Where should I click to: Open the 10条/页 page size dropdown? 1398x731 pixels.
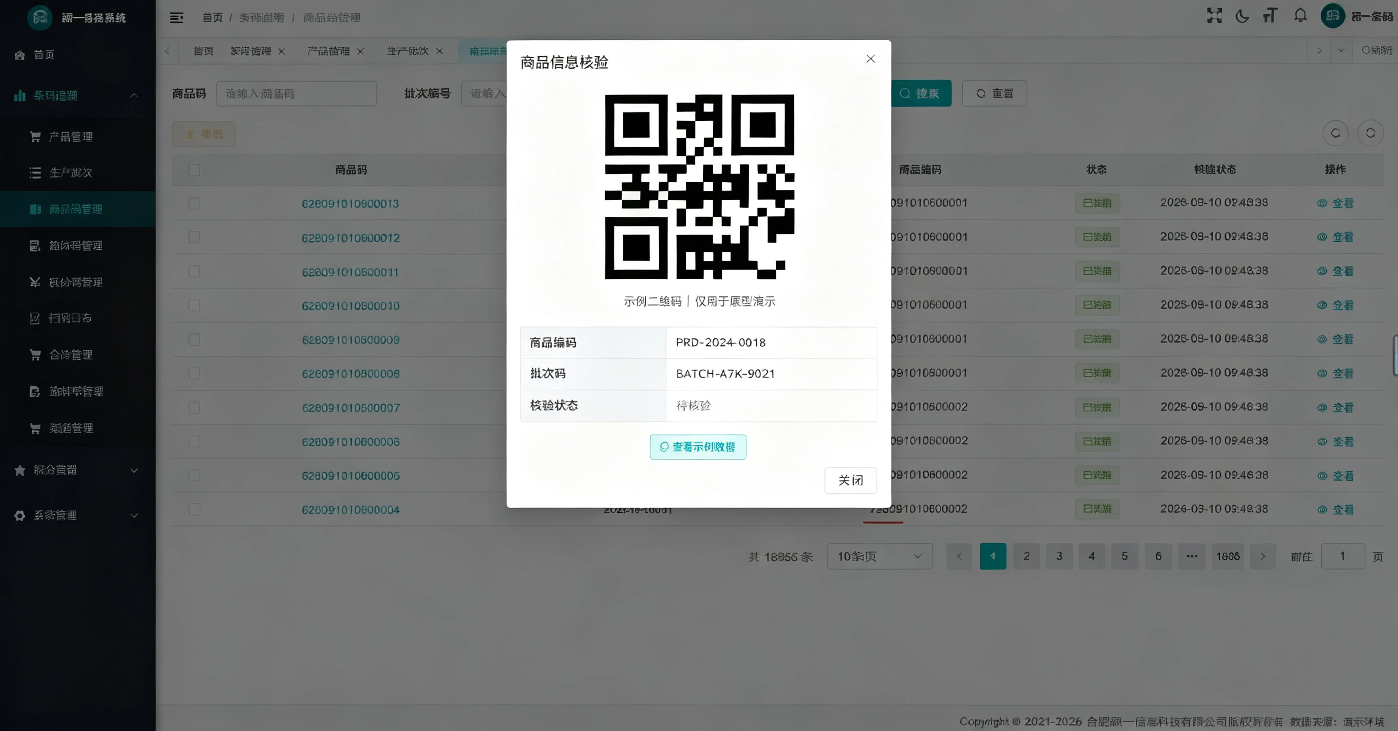coord(880,556)
